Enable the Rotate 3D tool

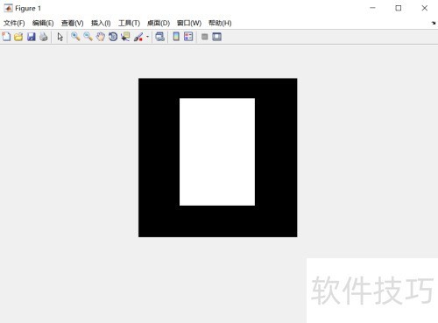point(113,37)
